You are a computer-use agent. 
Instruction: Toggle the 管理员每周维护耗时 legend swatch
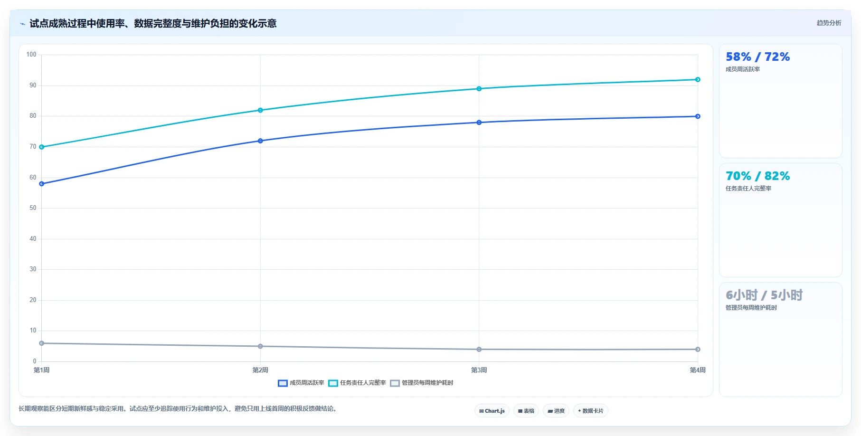tap(395, 383)
